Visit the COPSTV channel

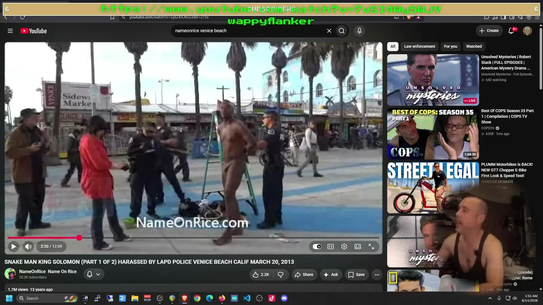click(x=488, y=128)
